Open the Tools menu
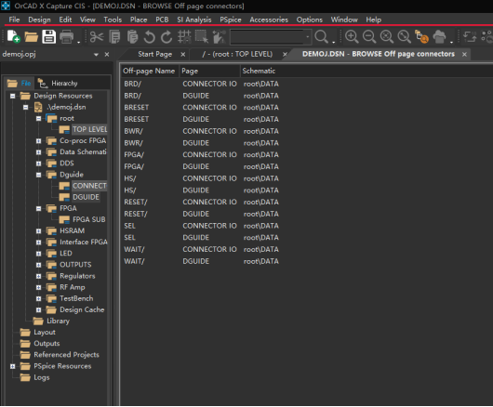The height and width of the screenshot is (407, 493). point(113,20)
